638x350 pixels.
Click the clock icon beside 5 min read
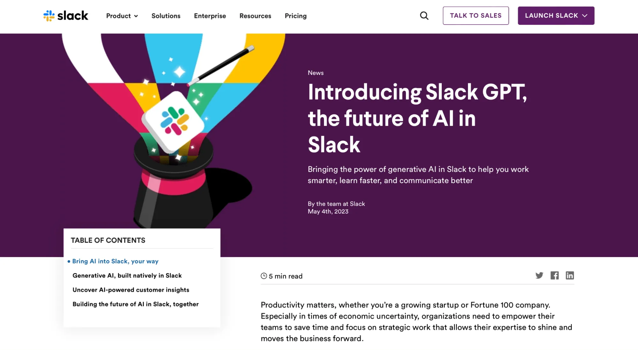click(x=264, y=276)
